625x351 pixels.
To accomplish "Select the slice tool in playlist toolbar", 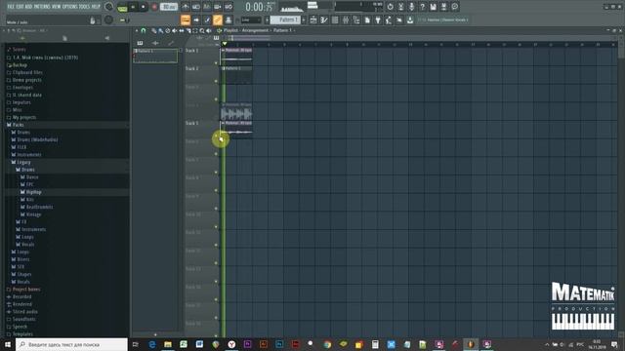I will coord(188,30).
